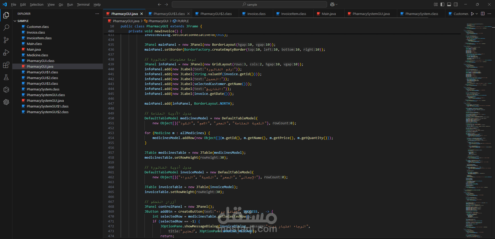Click the VS Code logo icon
Screen dimensions: 495x239
point(5,4)
